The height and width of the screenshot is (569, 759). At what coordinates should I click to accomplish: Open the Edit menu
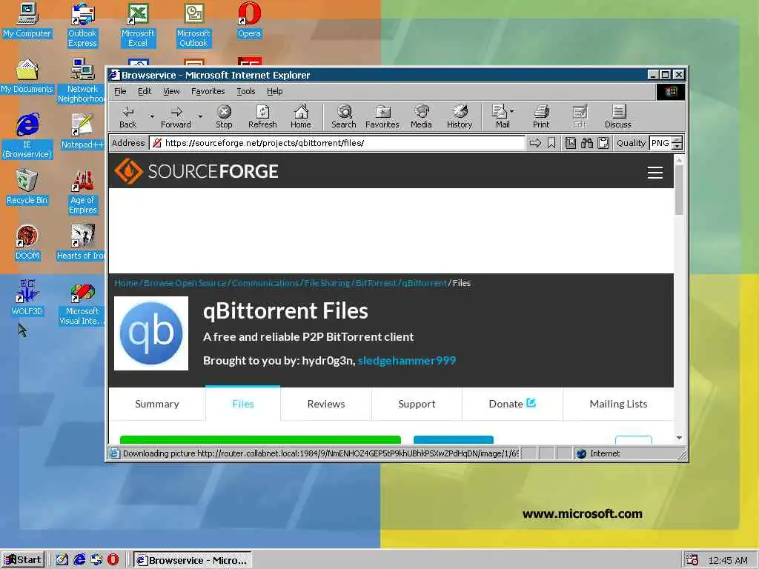pyautogui.click(x=145, y=91)
